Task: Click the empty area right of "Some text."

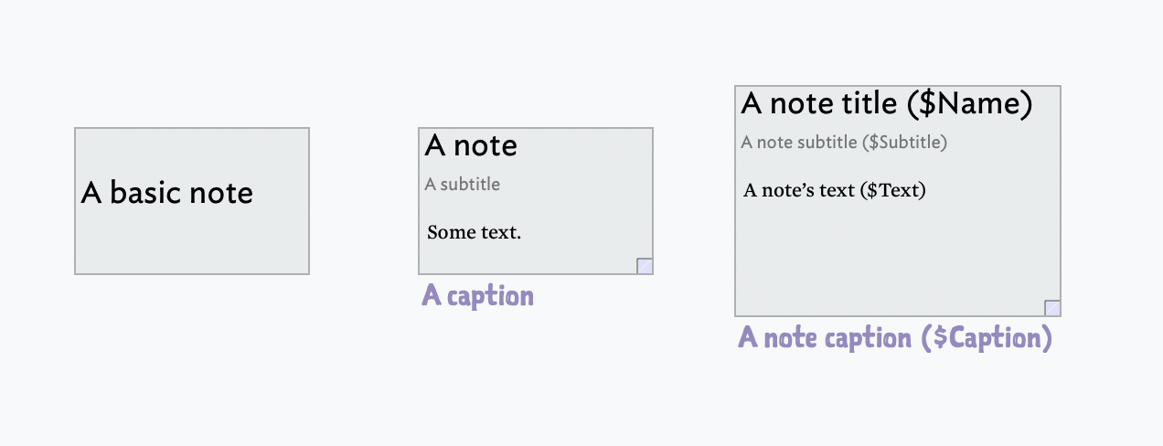Action: [585, 232]
